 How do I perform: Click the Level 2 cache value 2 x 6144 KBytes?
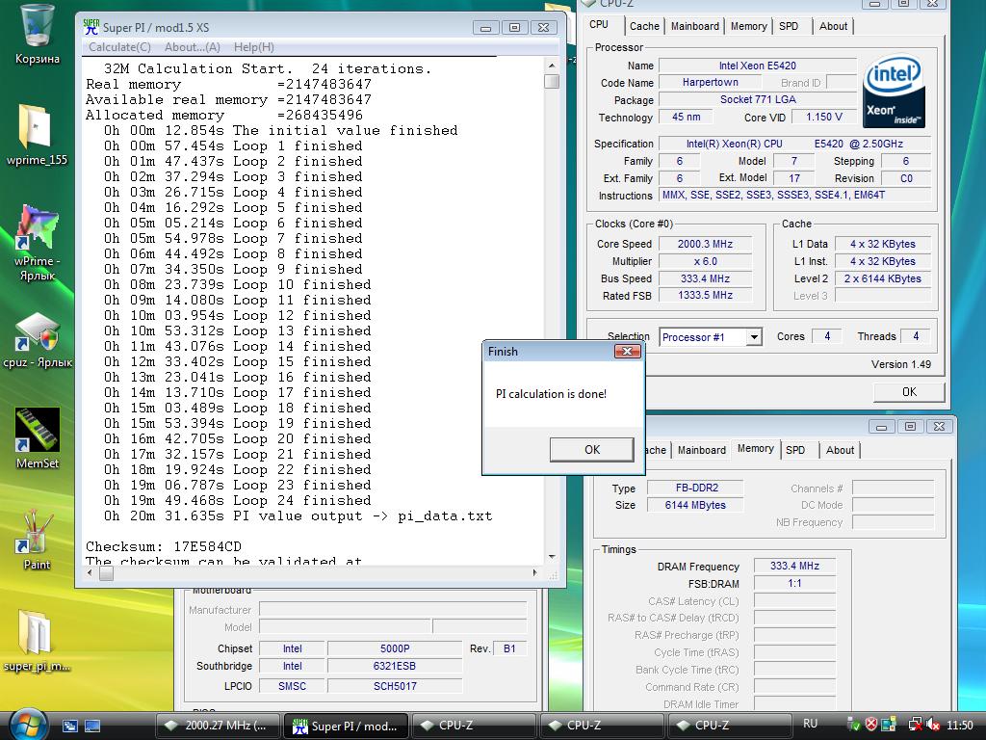882,278
